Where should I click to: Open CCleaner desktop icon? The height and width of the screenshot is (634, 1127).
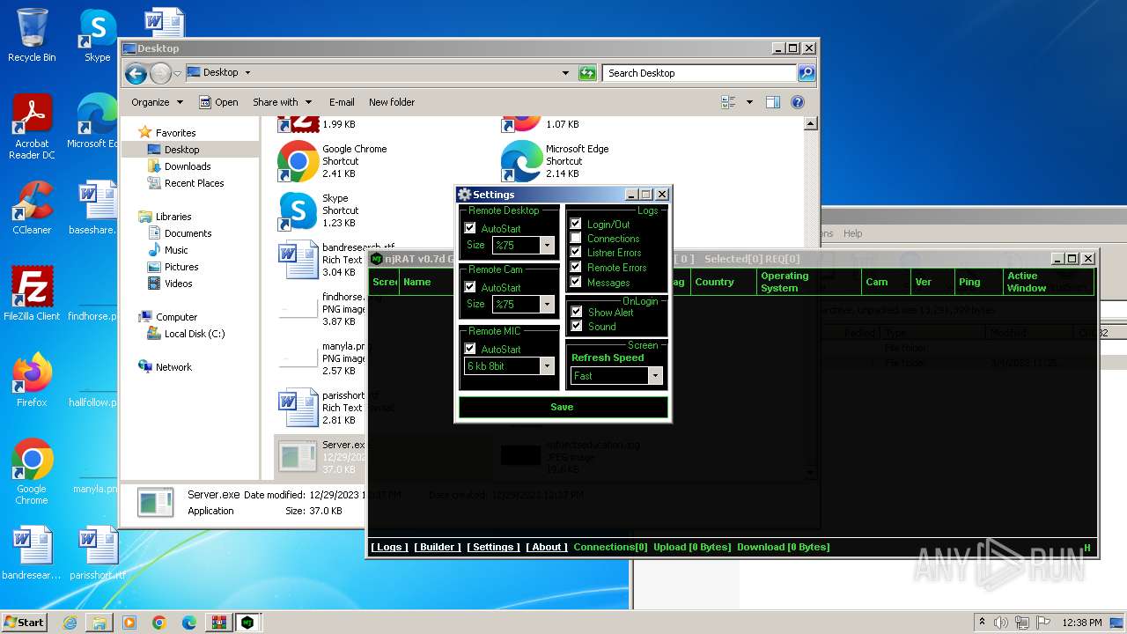coord(32,208)
